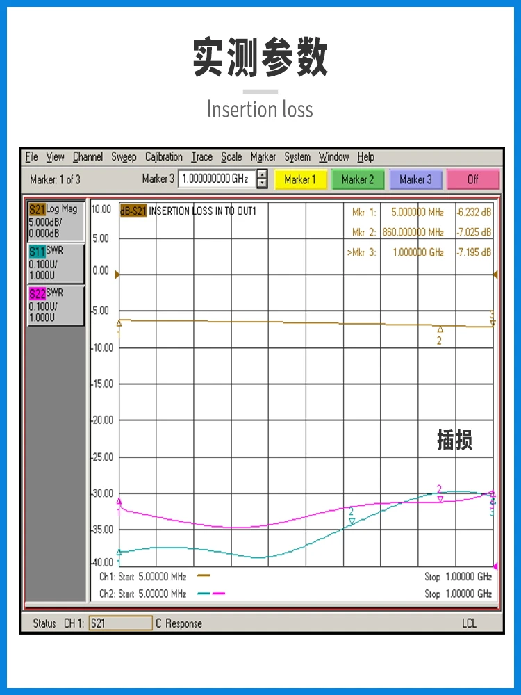Select the S11 SWR trace panel
The height and width of the screenshot is (695, 521).
56,263
